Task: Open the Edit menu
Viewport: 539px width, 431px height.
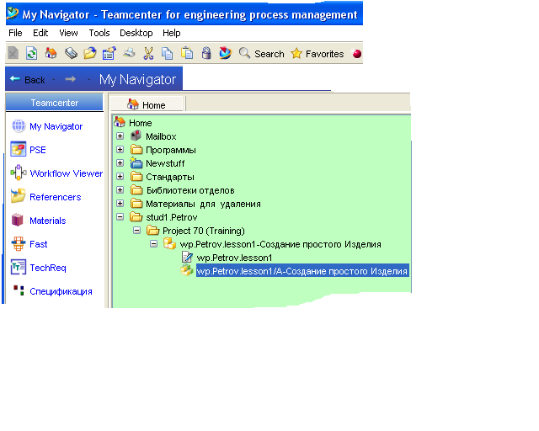Action: coord(40,33)
